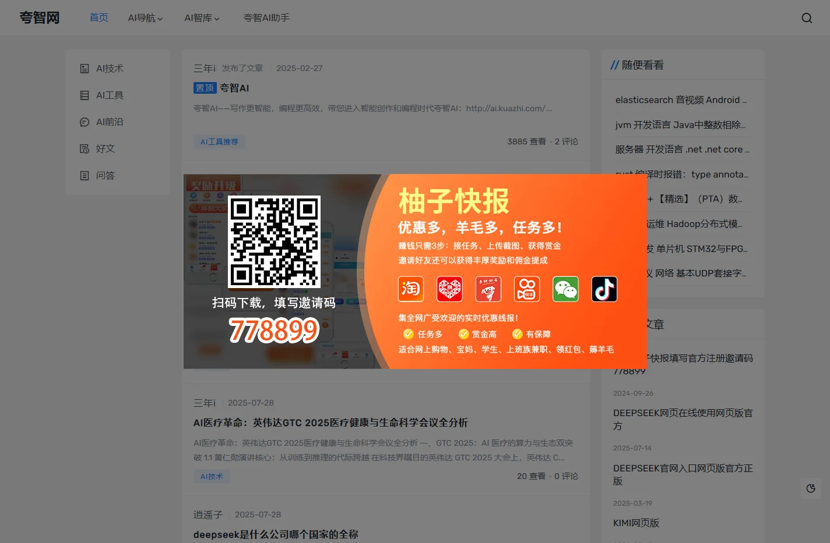Expand the AI导航 dropdown menu

click(145, 18)
